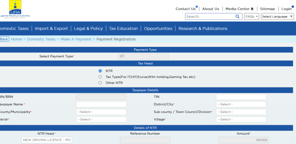The width and height of the screenshot is (296, 144).
Task: Open the Select Language dropdown
Action: click(x=277, y=17)
